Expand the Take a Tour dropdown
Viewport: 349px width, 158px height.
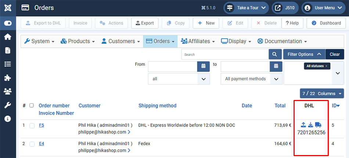246,8
